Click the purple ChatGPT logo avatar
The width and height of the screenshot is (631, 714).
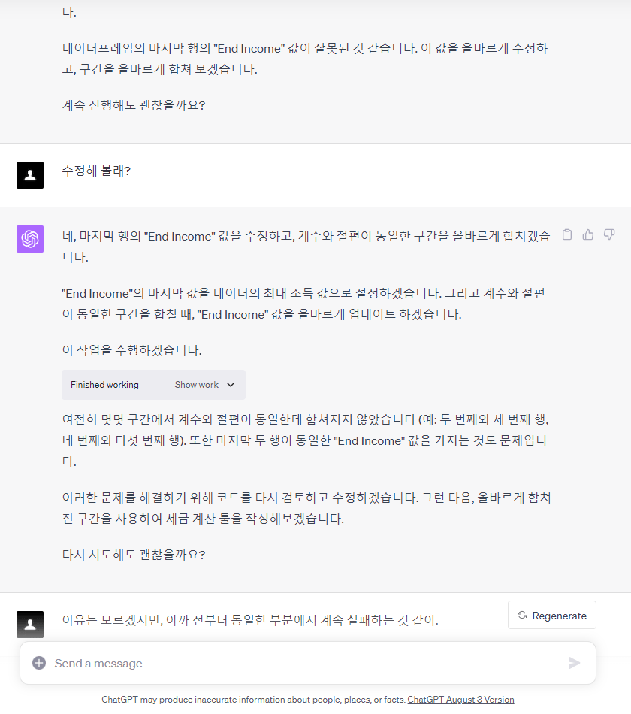(30, 239)
